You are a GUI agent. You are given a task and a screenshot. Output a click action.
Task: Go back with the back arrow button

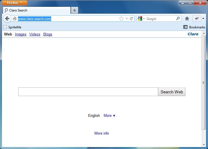coord(7,19)
